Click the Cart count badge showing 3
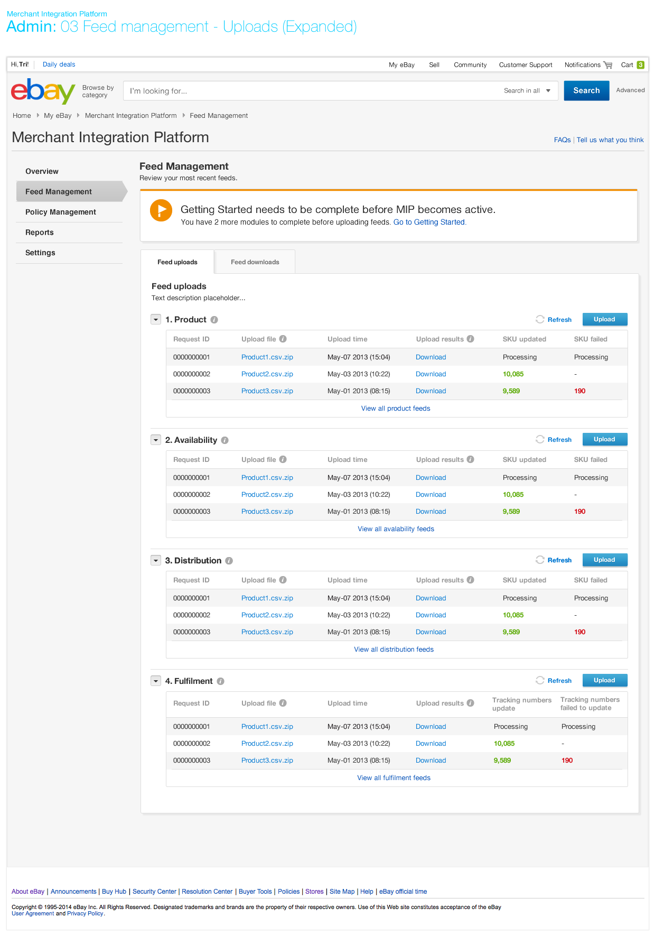 [640, 65]
